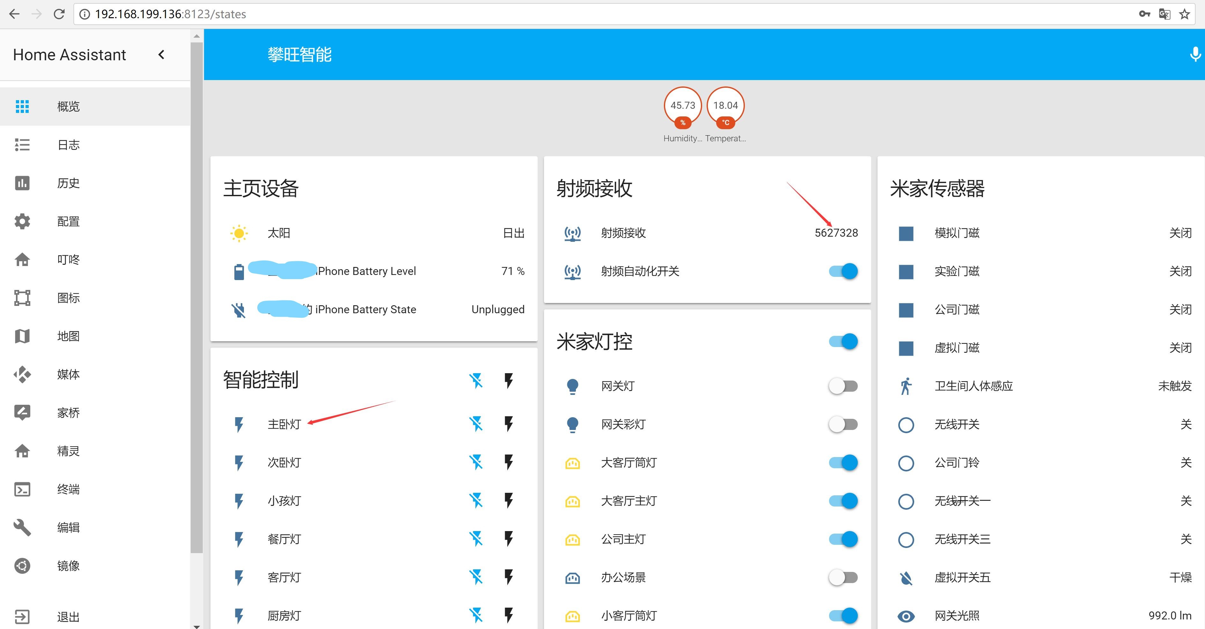Turn off 餐厅灯 with flash-off icon
Screen dimensions: 1205x629
[x=476, y=539]
